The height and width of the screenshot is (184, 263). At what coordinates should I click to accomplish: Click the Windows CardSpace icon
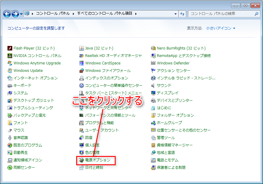(x=82, y=63)
